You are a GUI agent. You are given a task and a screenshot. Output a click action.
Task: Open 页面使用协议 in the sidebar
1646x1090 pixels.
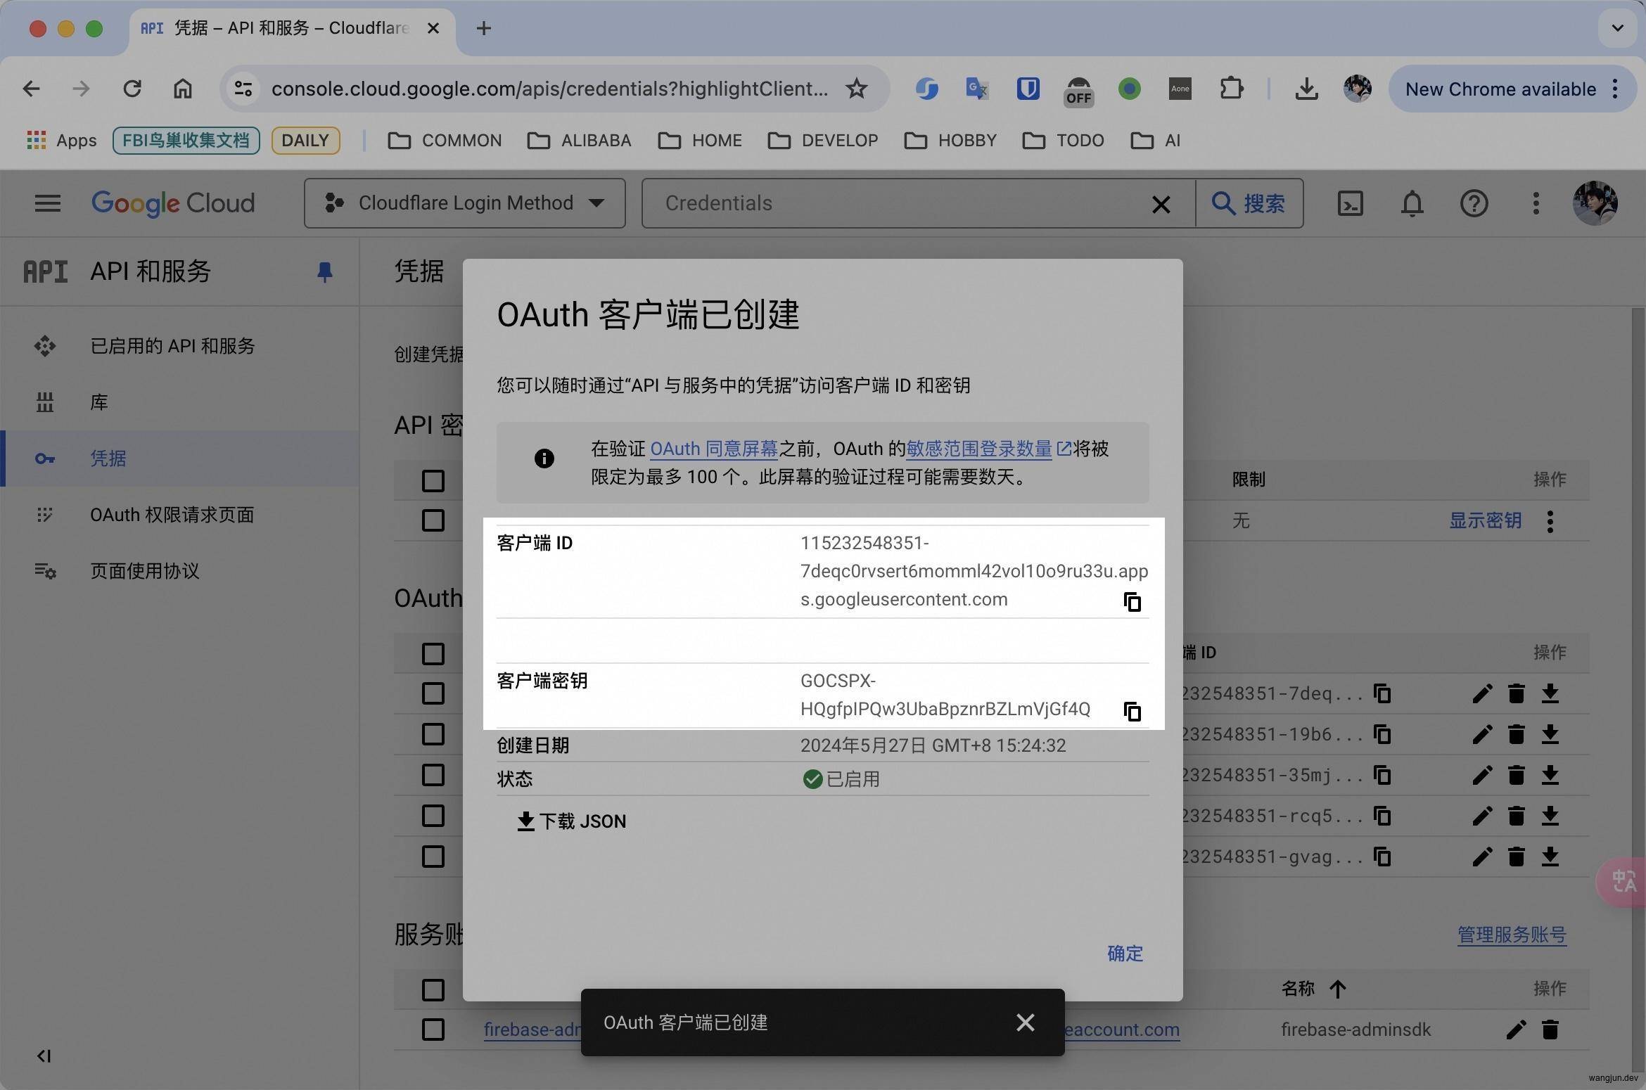pos(144,571)
